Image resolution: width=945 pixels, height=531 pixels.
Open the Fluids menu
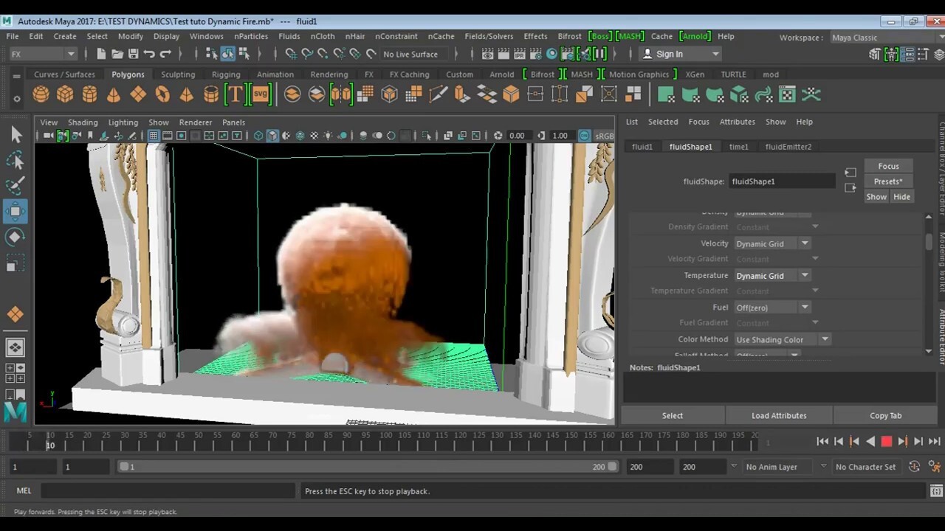pos(289,36)
